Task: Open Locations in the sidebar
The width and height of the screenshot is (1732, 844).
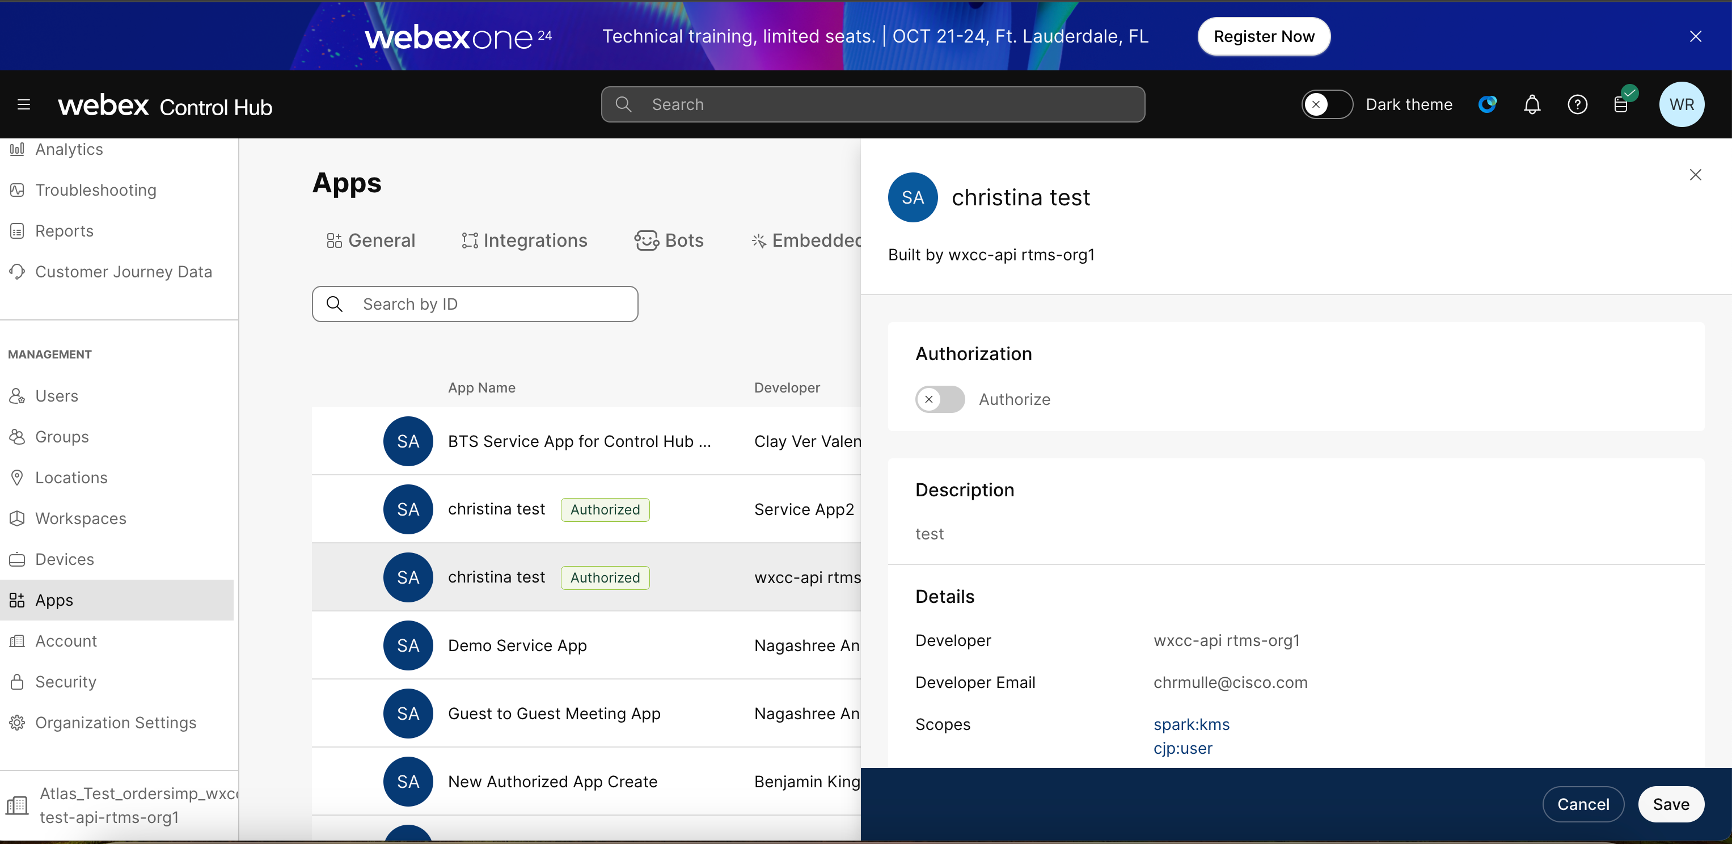Action: pyautogui.click(x=71, y=478)
